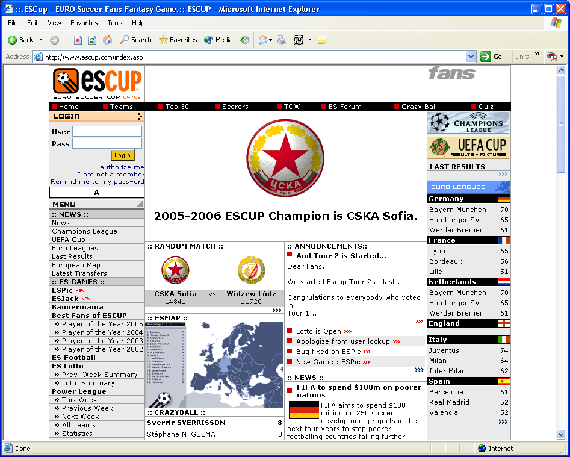Open the Forward button history dropdown arrow

(x=66, y=40)
